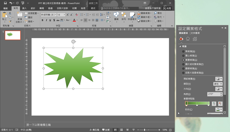
Task: Collapse the 填滿 section expander
Action: coord(180,46)
